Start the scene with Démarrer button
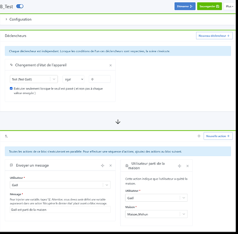The height and width of the screenshot is (234, 238). point(185,7)
